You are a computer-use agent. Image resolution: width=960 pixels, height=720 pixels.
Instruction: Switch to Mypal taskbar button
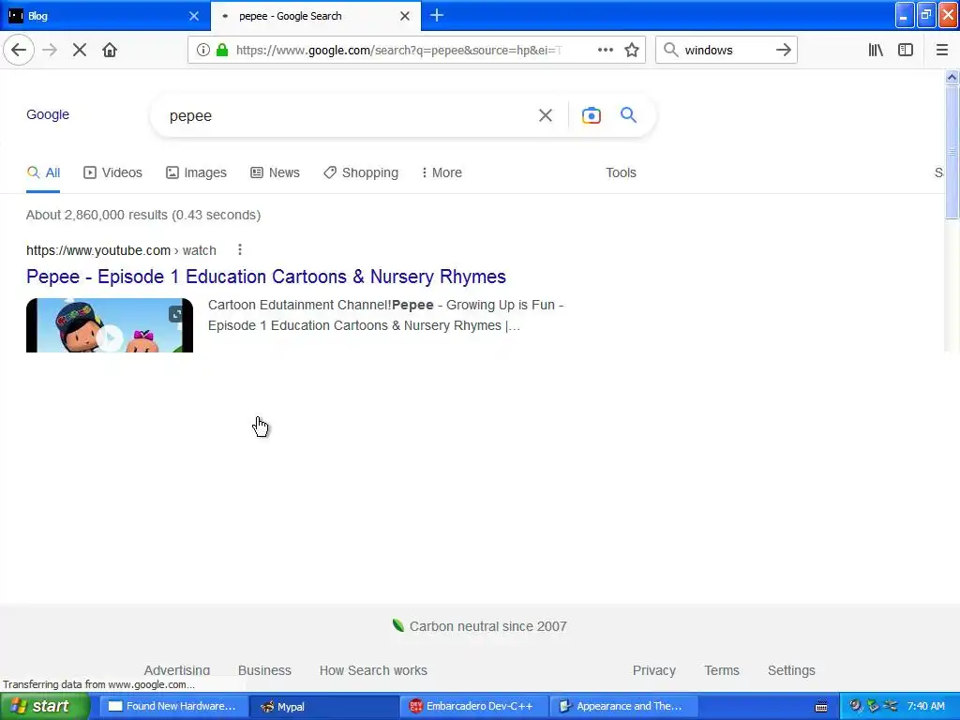coord(322,706)
